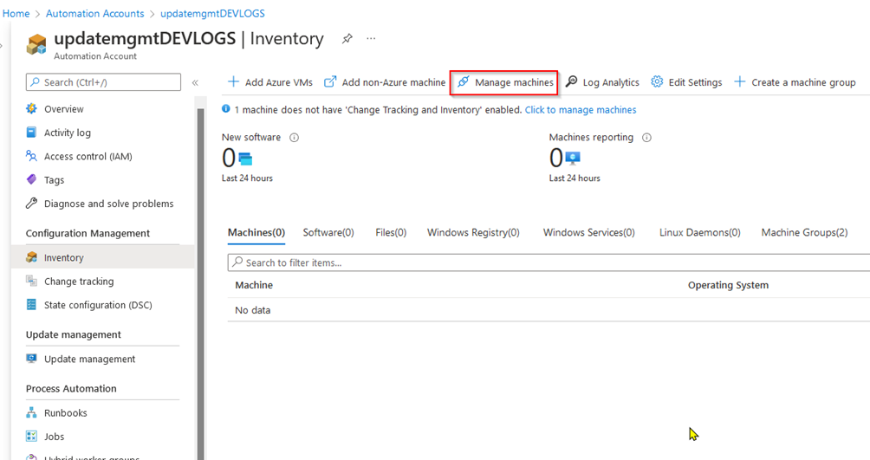
Task: Click the Access control (IAM) people icon
Action: click(31, 156)
